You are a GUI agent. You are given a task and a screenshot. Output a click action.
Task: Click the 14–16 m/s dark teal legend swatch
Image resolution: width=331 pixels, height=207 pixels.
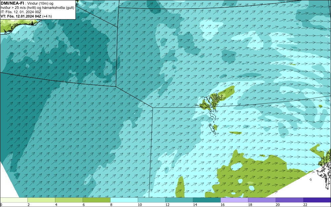tap(207, 200)
